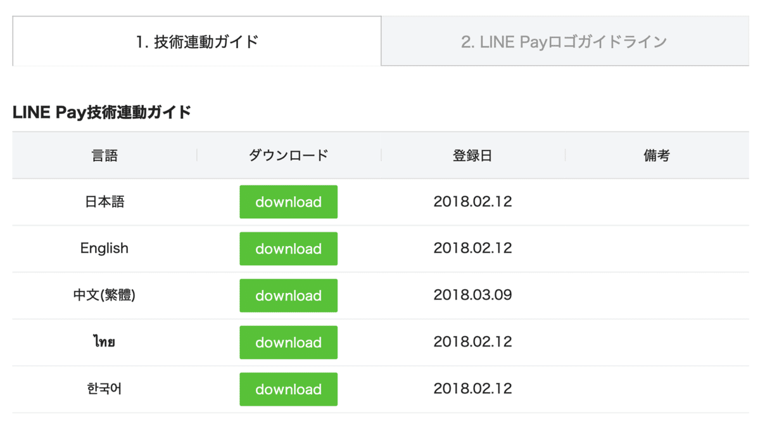
Task: Download the 中文(繁體) technical guide
Action: point(288,295)
